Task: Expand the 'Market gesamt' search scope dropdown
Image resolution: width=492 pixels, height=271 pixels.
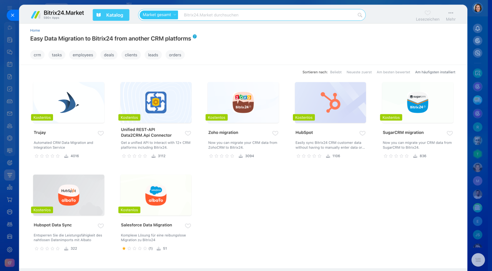Action: click(159, 15)
